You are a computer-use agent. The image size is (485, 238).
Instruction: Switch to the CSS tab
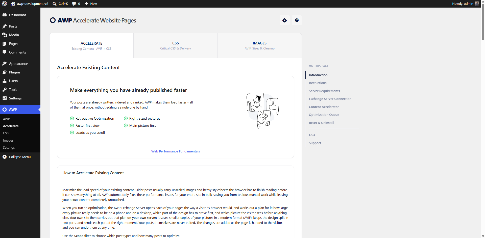[x=176, y=45]
